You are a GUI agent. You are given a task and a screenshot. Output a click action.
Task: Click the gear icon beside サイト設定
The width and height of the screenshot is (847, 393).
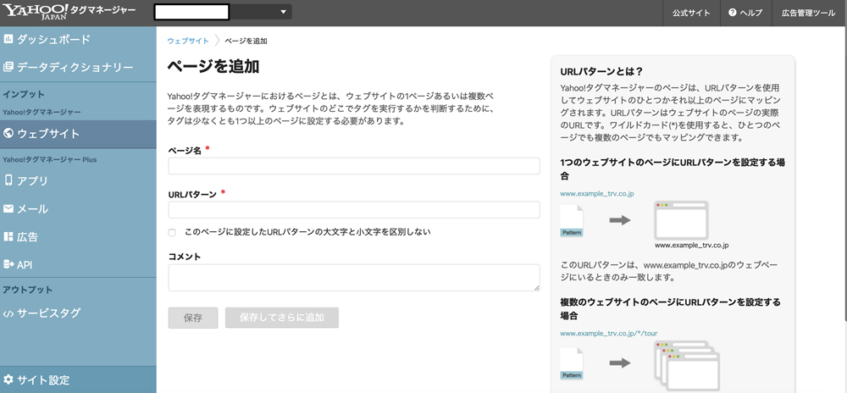coord(8,379)
